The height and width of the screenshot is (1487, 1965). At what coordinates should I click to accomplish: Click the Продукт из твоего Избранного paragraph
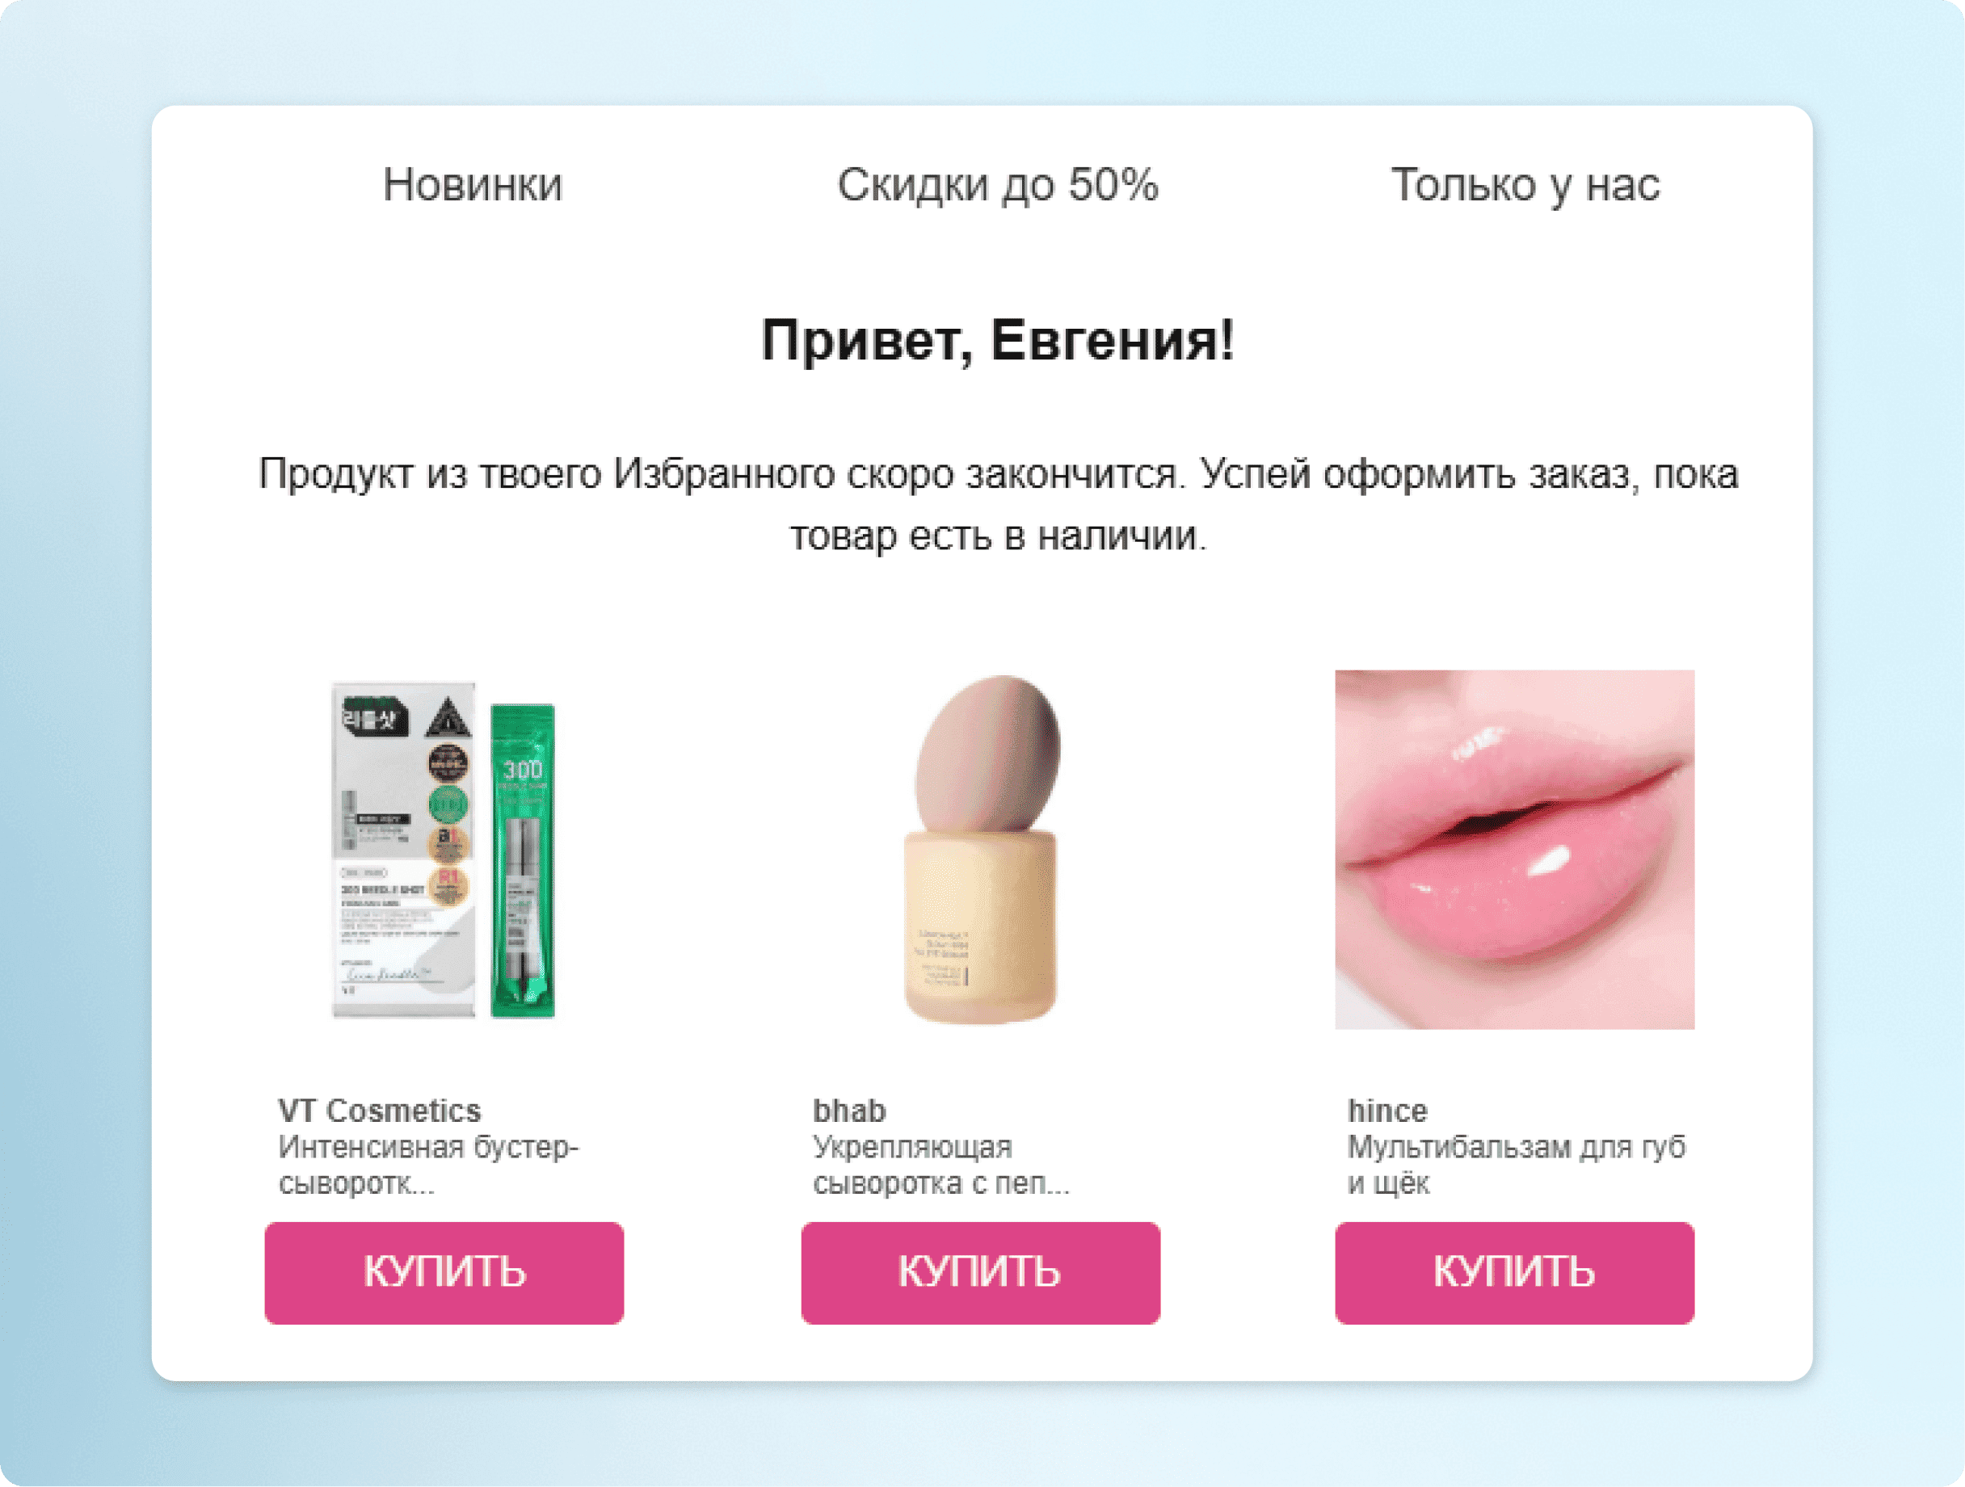pyautogui.click(x=998, y=505)
